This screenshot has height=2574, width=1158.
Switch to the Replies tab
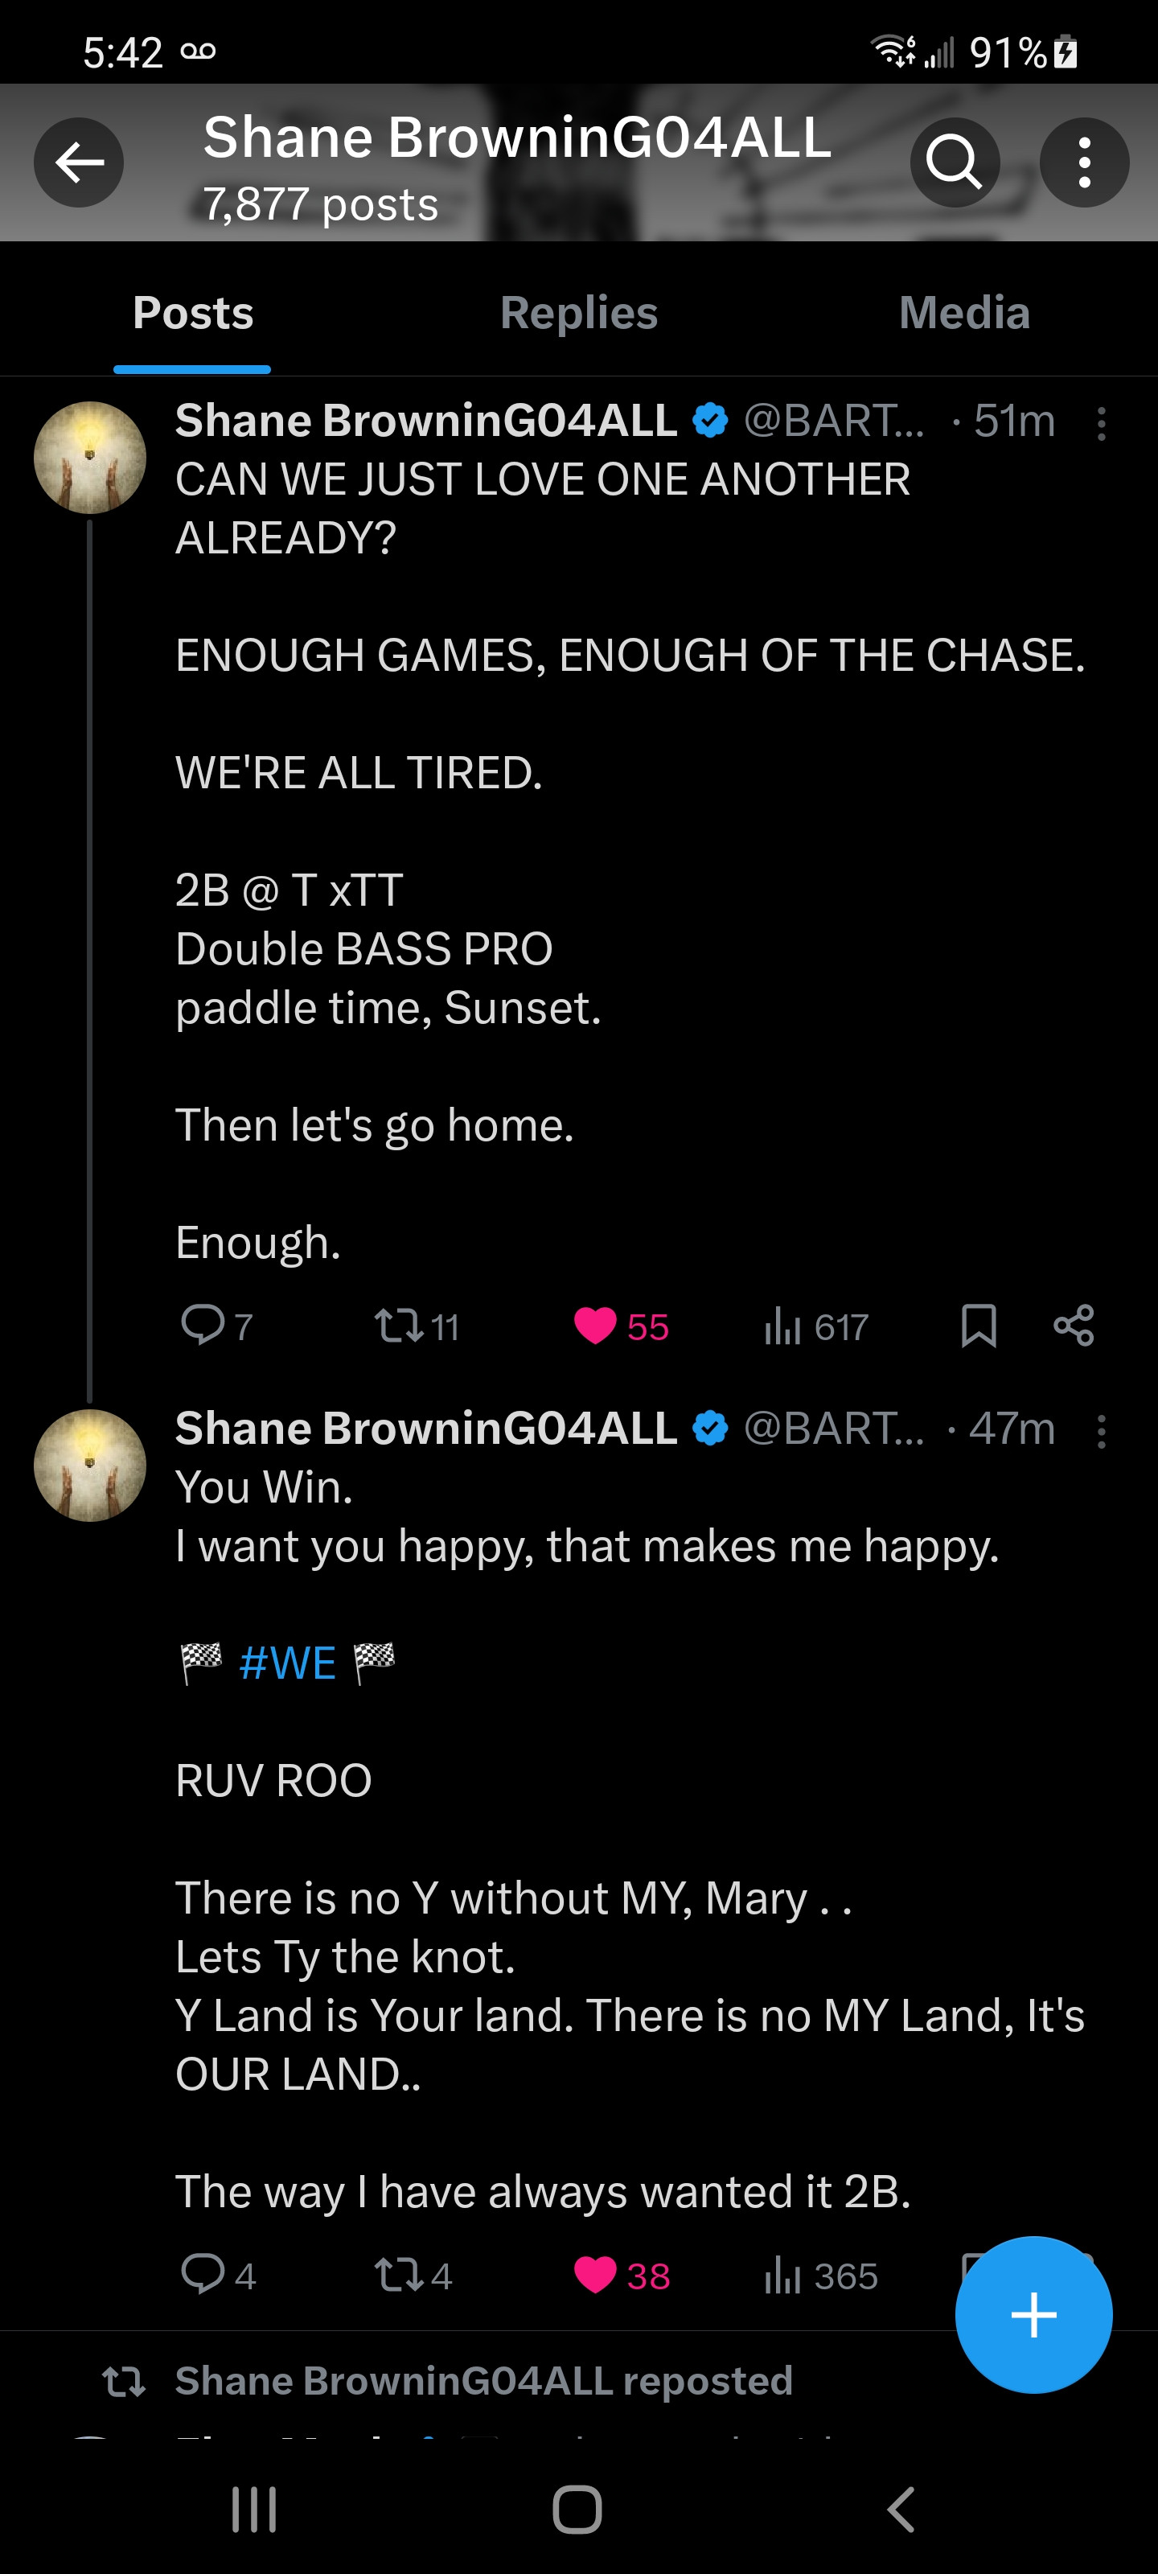578,313
